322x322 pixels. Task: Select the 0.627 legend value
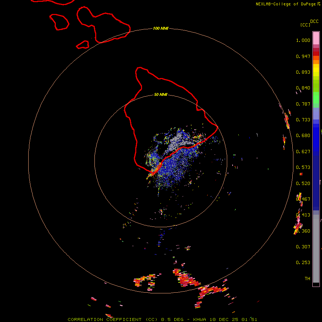(x=303, y=152)
